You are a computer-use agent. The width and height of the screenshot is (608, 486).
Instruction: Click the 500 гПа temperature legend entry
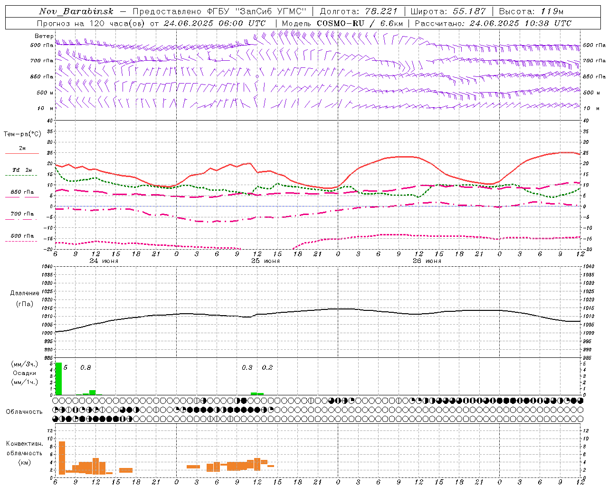(22, 238)
